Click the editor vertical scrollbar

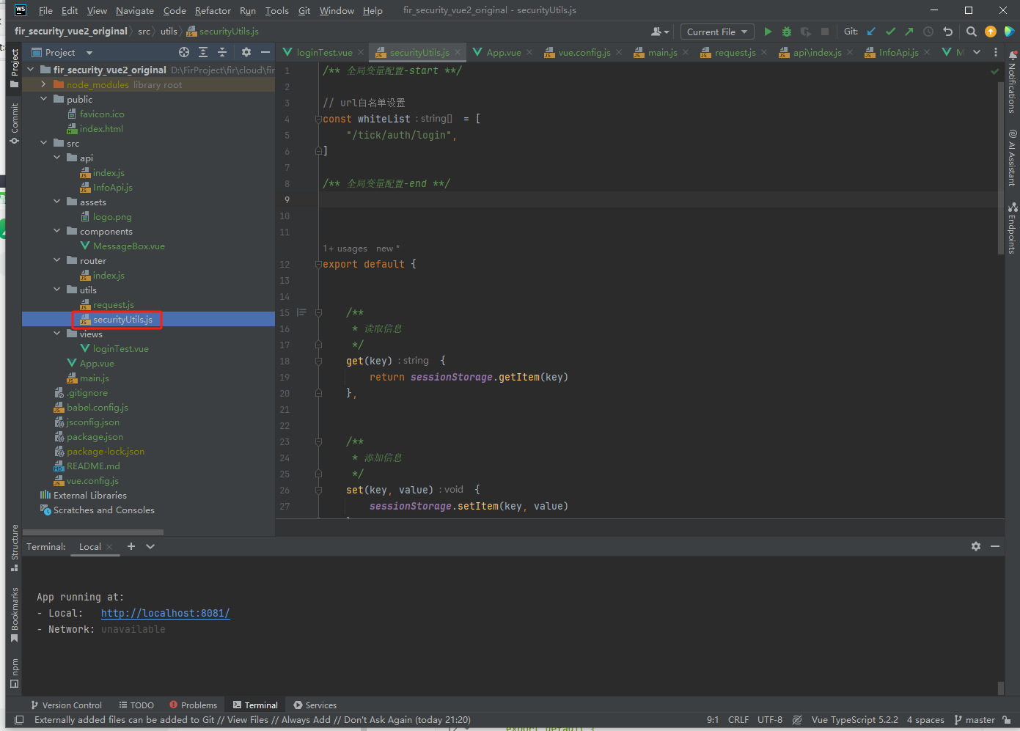[1001, 169]
